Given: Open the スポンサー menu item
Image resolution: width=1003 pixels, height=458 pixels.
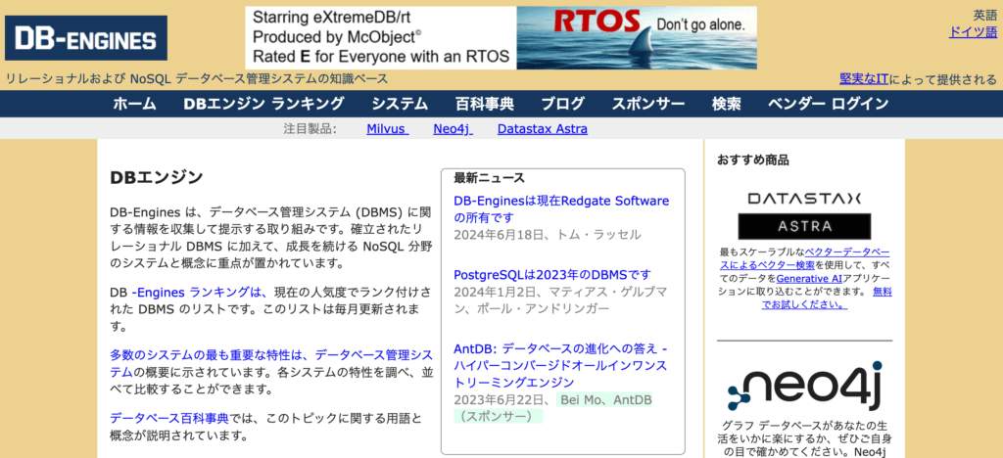Looking at the screenshot, I should (648, 104).
